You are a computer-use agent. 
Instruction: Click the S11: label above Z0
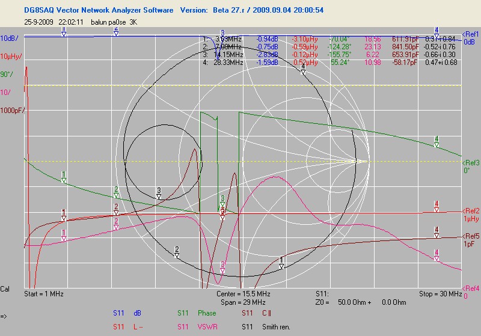pos(322,294)
